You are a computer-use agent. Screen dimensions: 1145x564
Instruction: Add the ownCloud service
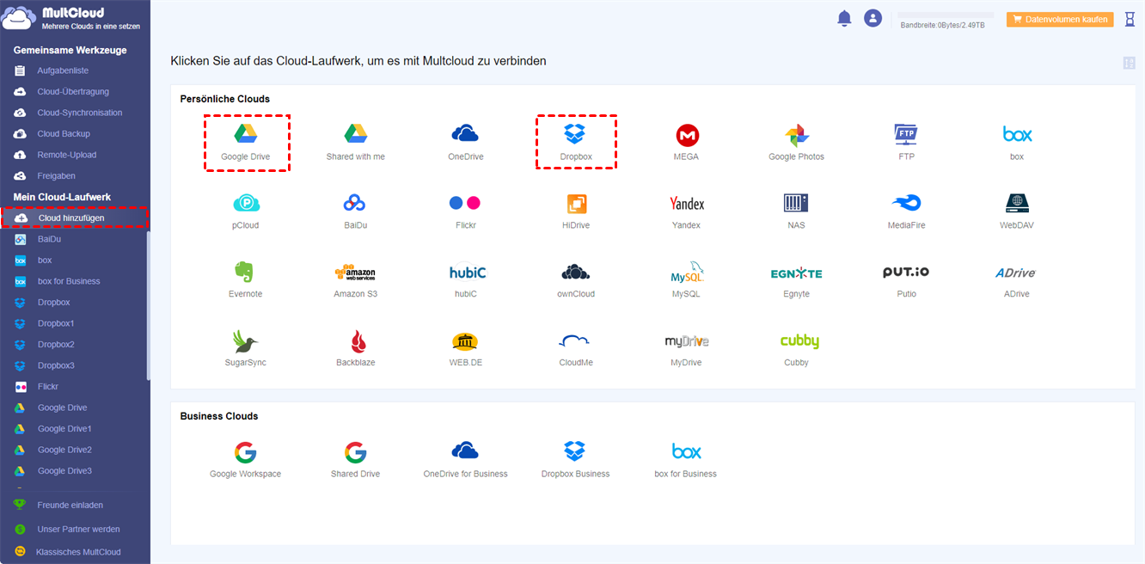pos(576,280)
